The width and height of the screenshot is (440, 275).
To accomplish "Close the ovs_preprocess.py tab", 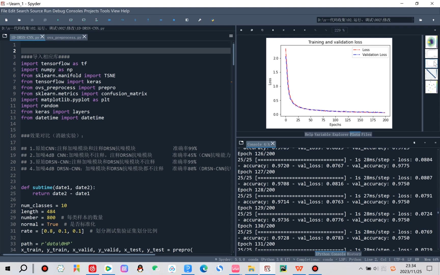I will pyautogui.click(x=84, y=37).
